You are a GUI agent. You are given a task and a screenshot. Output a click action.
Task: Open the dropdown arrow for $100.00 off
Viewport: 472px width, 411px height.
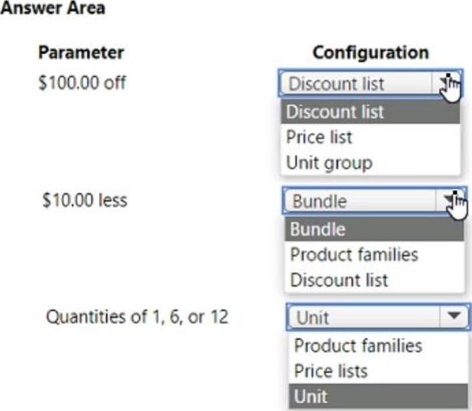click(x=447, y=84)
